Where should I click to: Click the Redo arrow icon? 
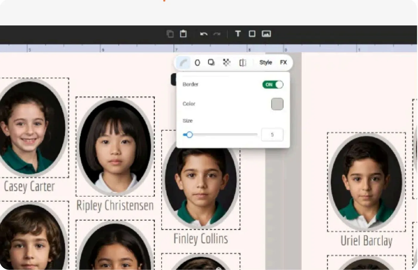point(217,34)
